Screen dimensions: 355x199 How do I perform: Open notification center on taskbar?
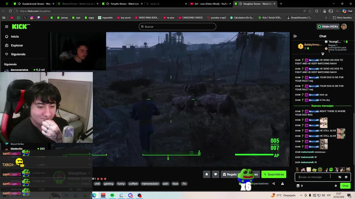click(x=349, y=195)
